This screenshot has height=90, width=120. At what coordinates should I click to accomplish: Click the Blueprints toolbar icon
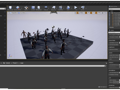tap(53, 7)
